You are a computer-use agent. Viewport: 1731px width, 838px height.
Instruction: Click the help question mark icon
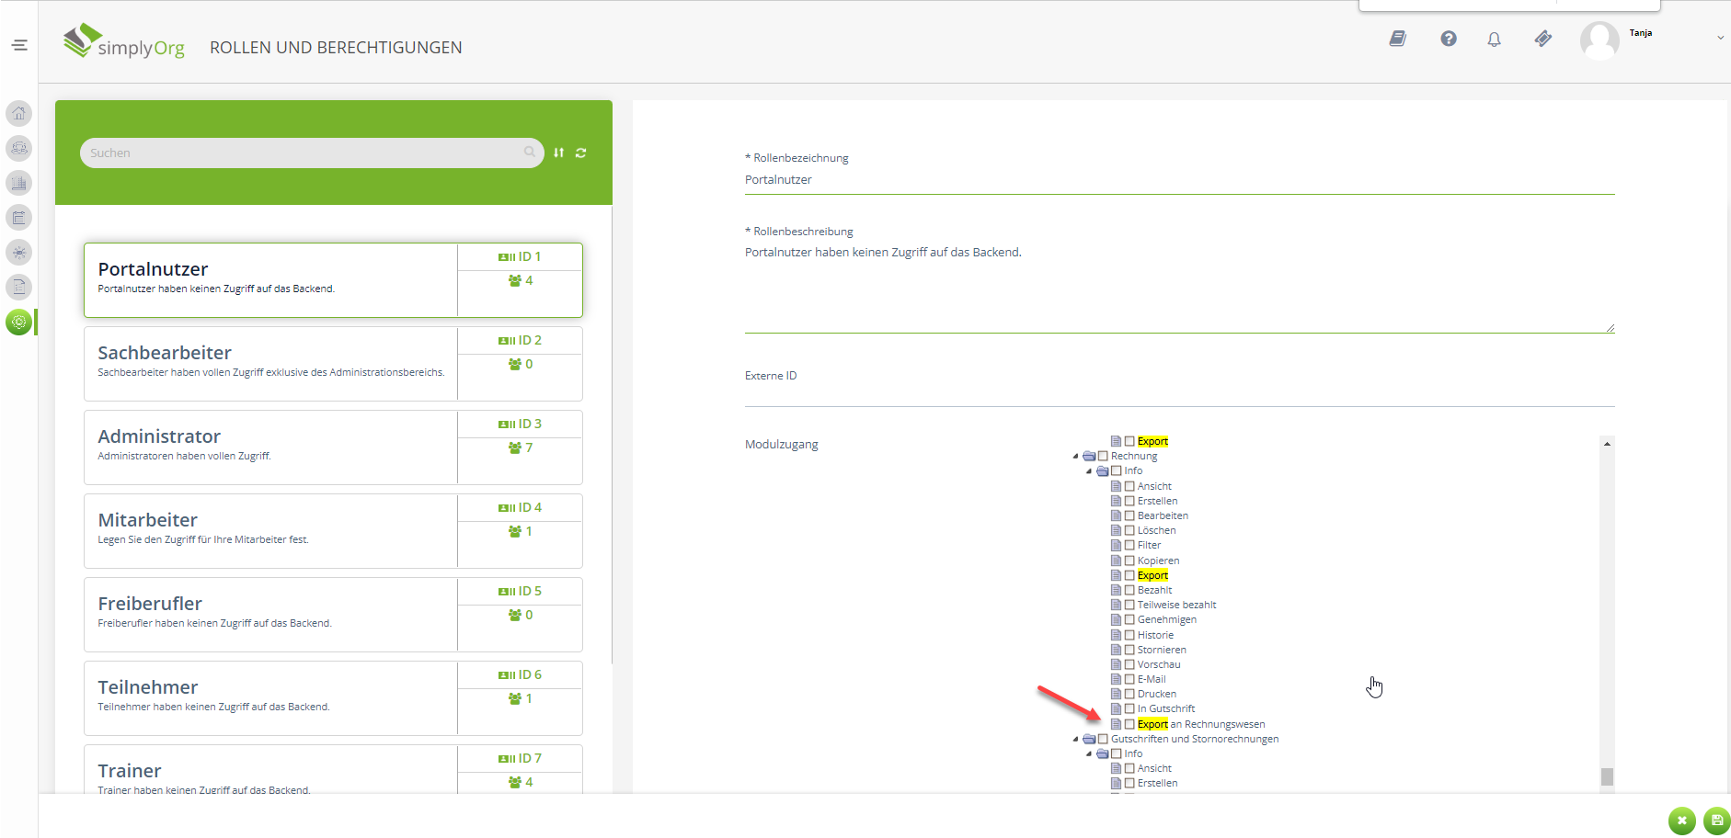(x=1448, y=39)
